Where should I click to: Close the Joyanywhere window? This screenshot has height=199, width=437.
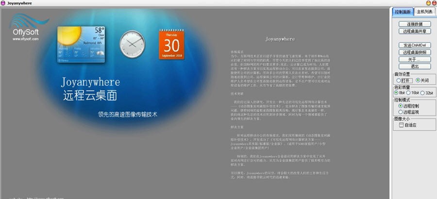434,3
